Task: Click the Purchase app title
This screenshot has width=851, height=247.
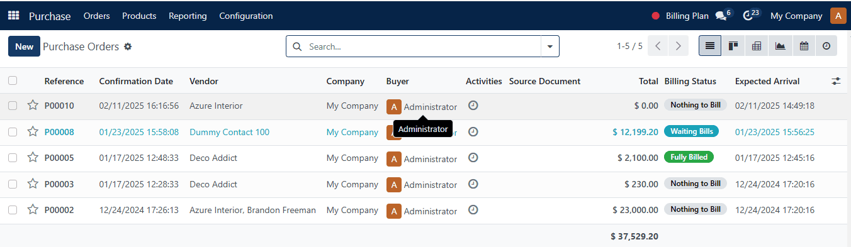Action: pos(50,16)
